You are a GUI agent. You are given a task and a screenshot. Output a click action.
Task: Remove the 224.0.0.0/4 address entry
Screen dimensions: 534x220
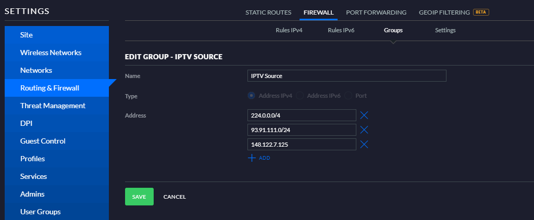364,115
